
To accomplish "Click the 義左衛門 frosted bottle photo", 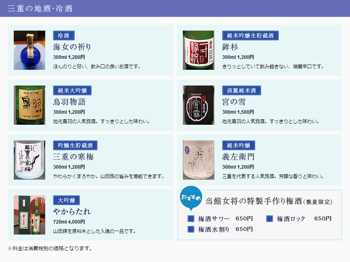I will [199, 160].
